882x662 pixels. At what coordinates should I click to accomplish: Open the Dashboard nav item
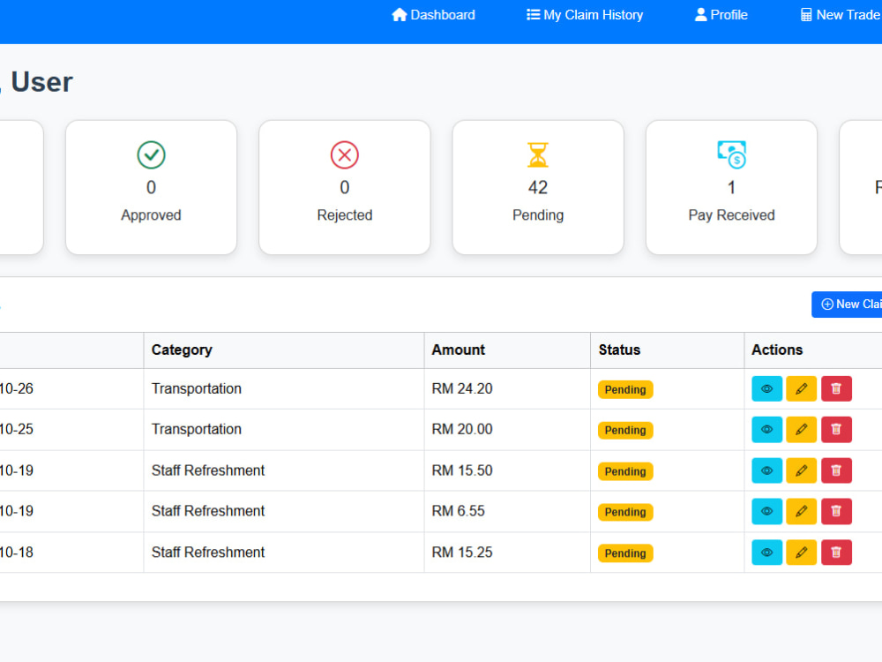[x=433, y=15]
